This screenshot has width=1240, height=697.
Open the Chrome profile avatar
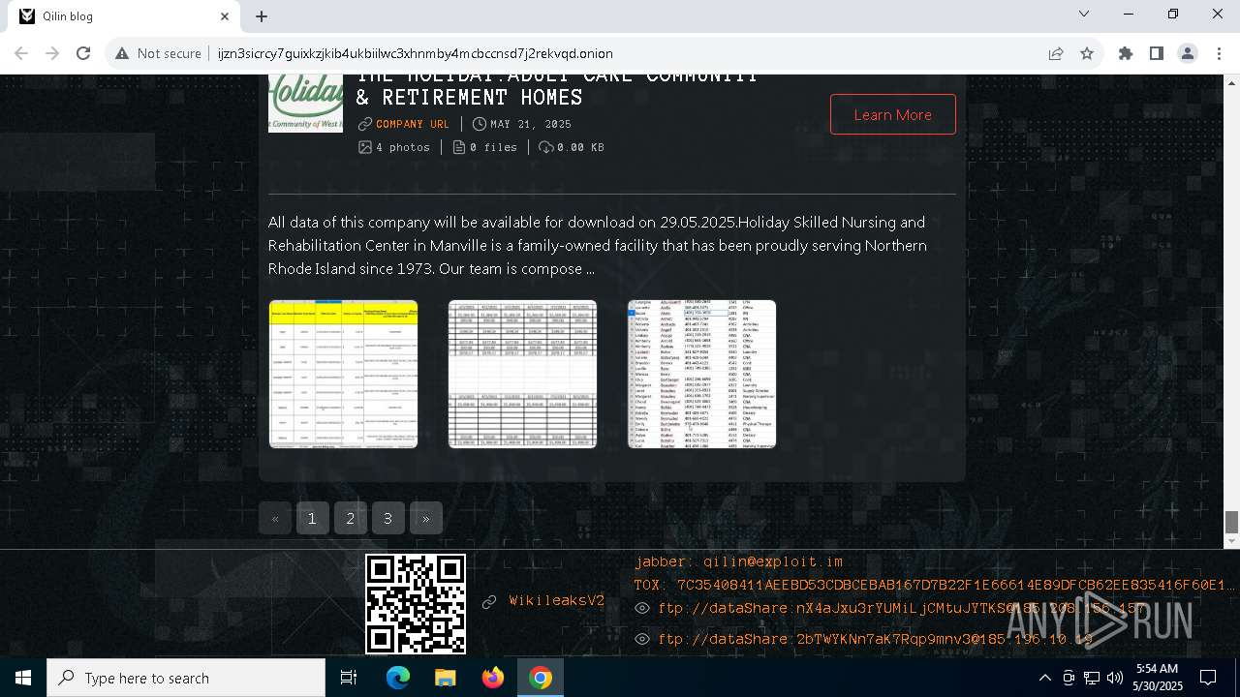[x=1188, y=53]
